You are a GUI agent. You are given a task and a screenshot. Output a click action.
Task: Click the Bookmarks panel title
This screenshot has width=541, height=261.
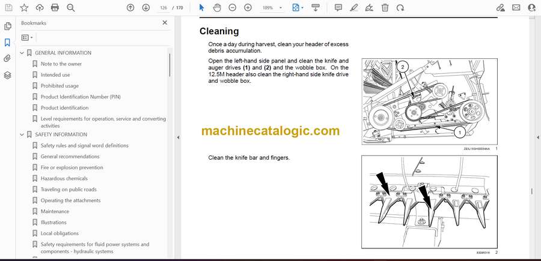pyautogui.click(x=34, y=23)
